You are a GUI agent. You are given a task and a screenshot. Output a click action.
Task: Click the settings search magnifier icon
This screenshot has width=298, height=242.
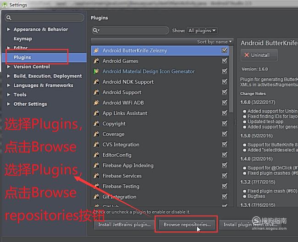[x=9, y=18]
